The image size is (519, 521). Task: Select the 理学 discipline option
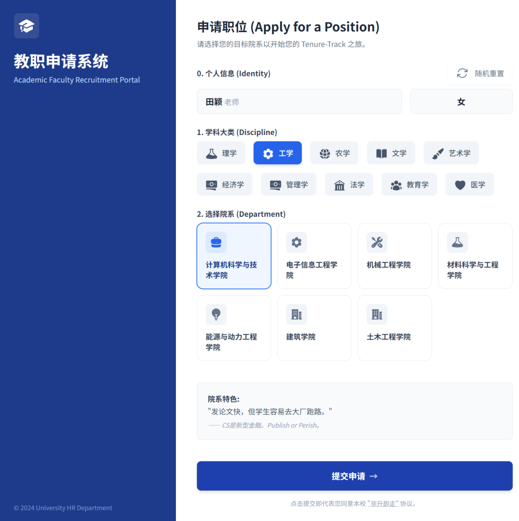(221, 153)
